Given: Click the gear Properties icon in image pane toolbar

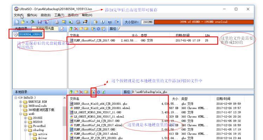Looking at the screenshot, I should point(98,29).
